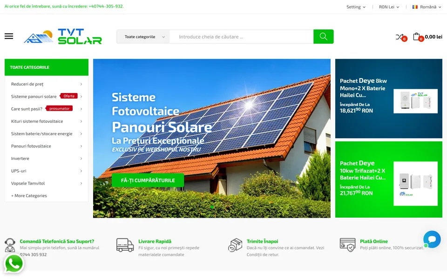Click Deye 8kw package product thumbnail
This screenshot has height=279, width=447.
coord(415,101)
